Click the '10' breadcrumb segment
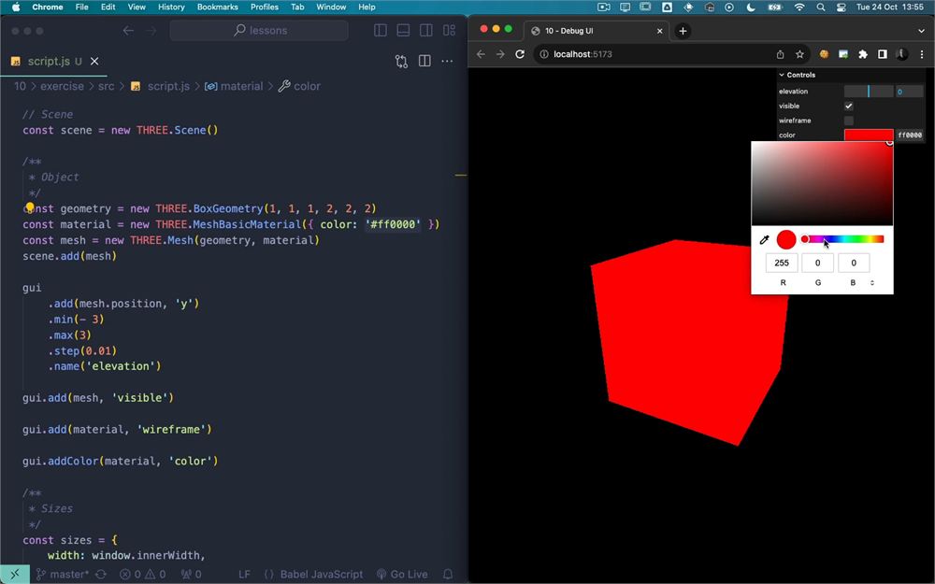This screenshot has height=584, width=935. pyautogui.click(x=20, y=86)
